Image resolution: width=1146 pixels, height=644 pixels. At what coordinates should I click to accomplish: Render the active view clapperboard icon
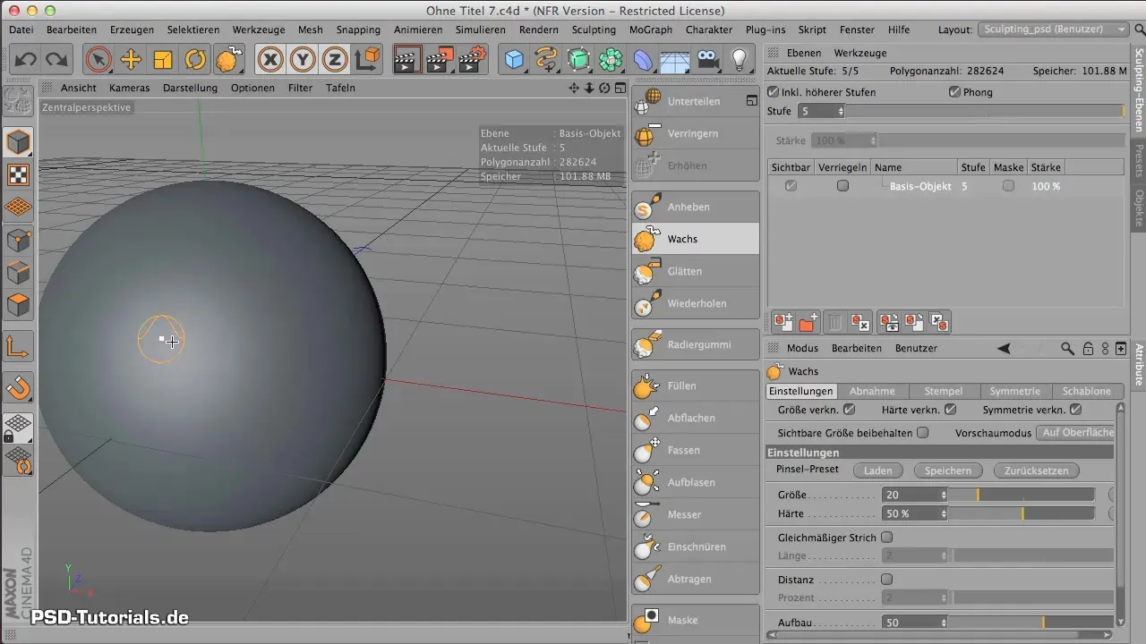point(407,60)
